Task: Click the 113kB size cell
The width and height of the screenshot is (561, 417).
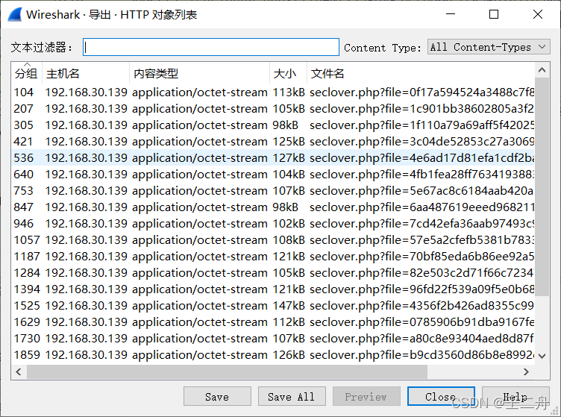Action: (289, 93)
